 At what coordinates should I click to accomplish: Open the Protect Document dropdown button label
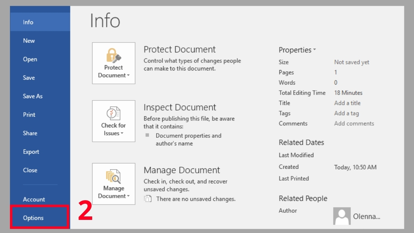(x=114, y=71)
